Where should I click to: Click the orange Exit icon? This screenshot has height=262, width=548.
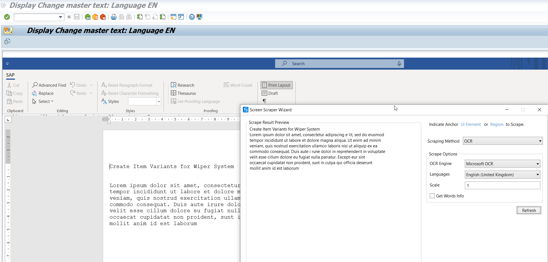click(x=95, y=17)
